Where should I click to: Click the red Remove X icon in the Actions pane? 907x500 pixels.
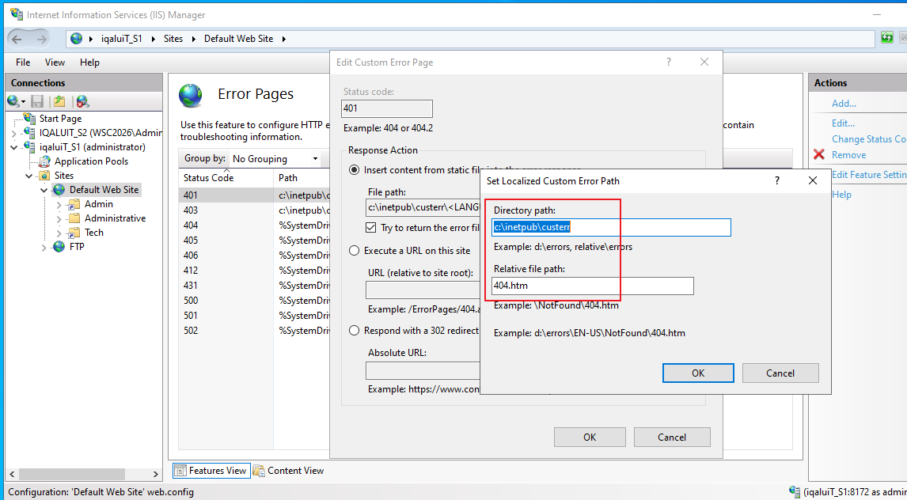(x=818, y=155)
